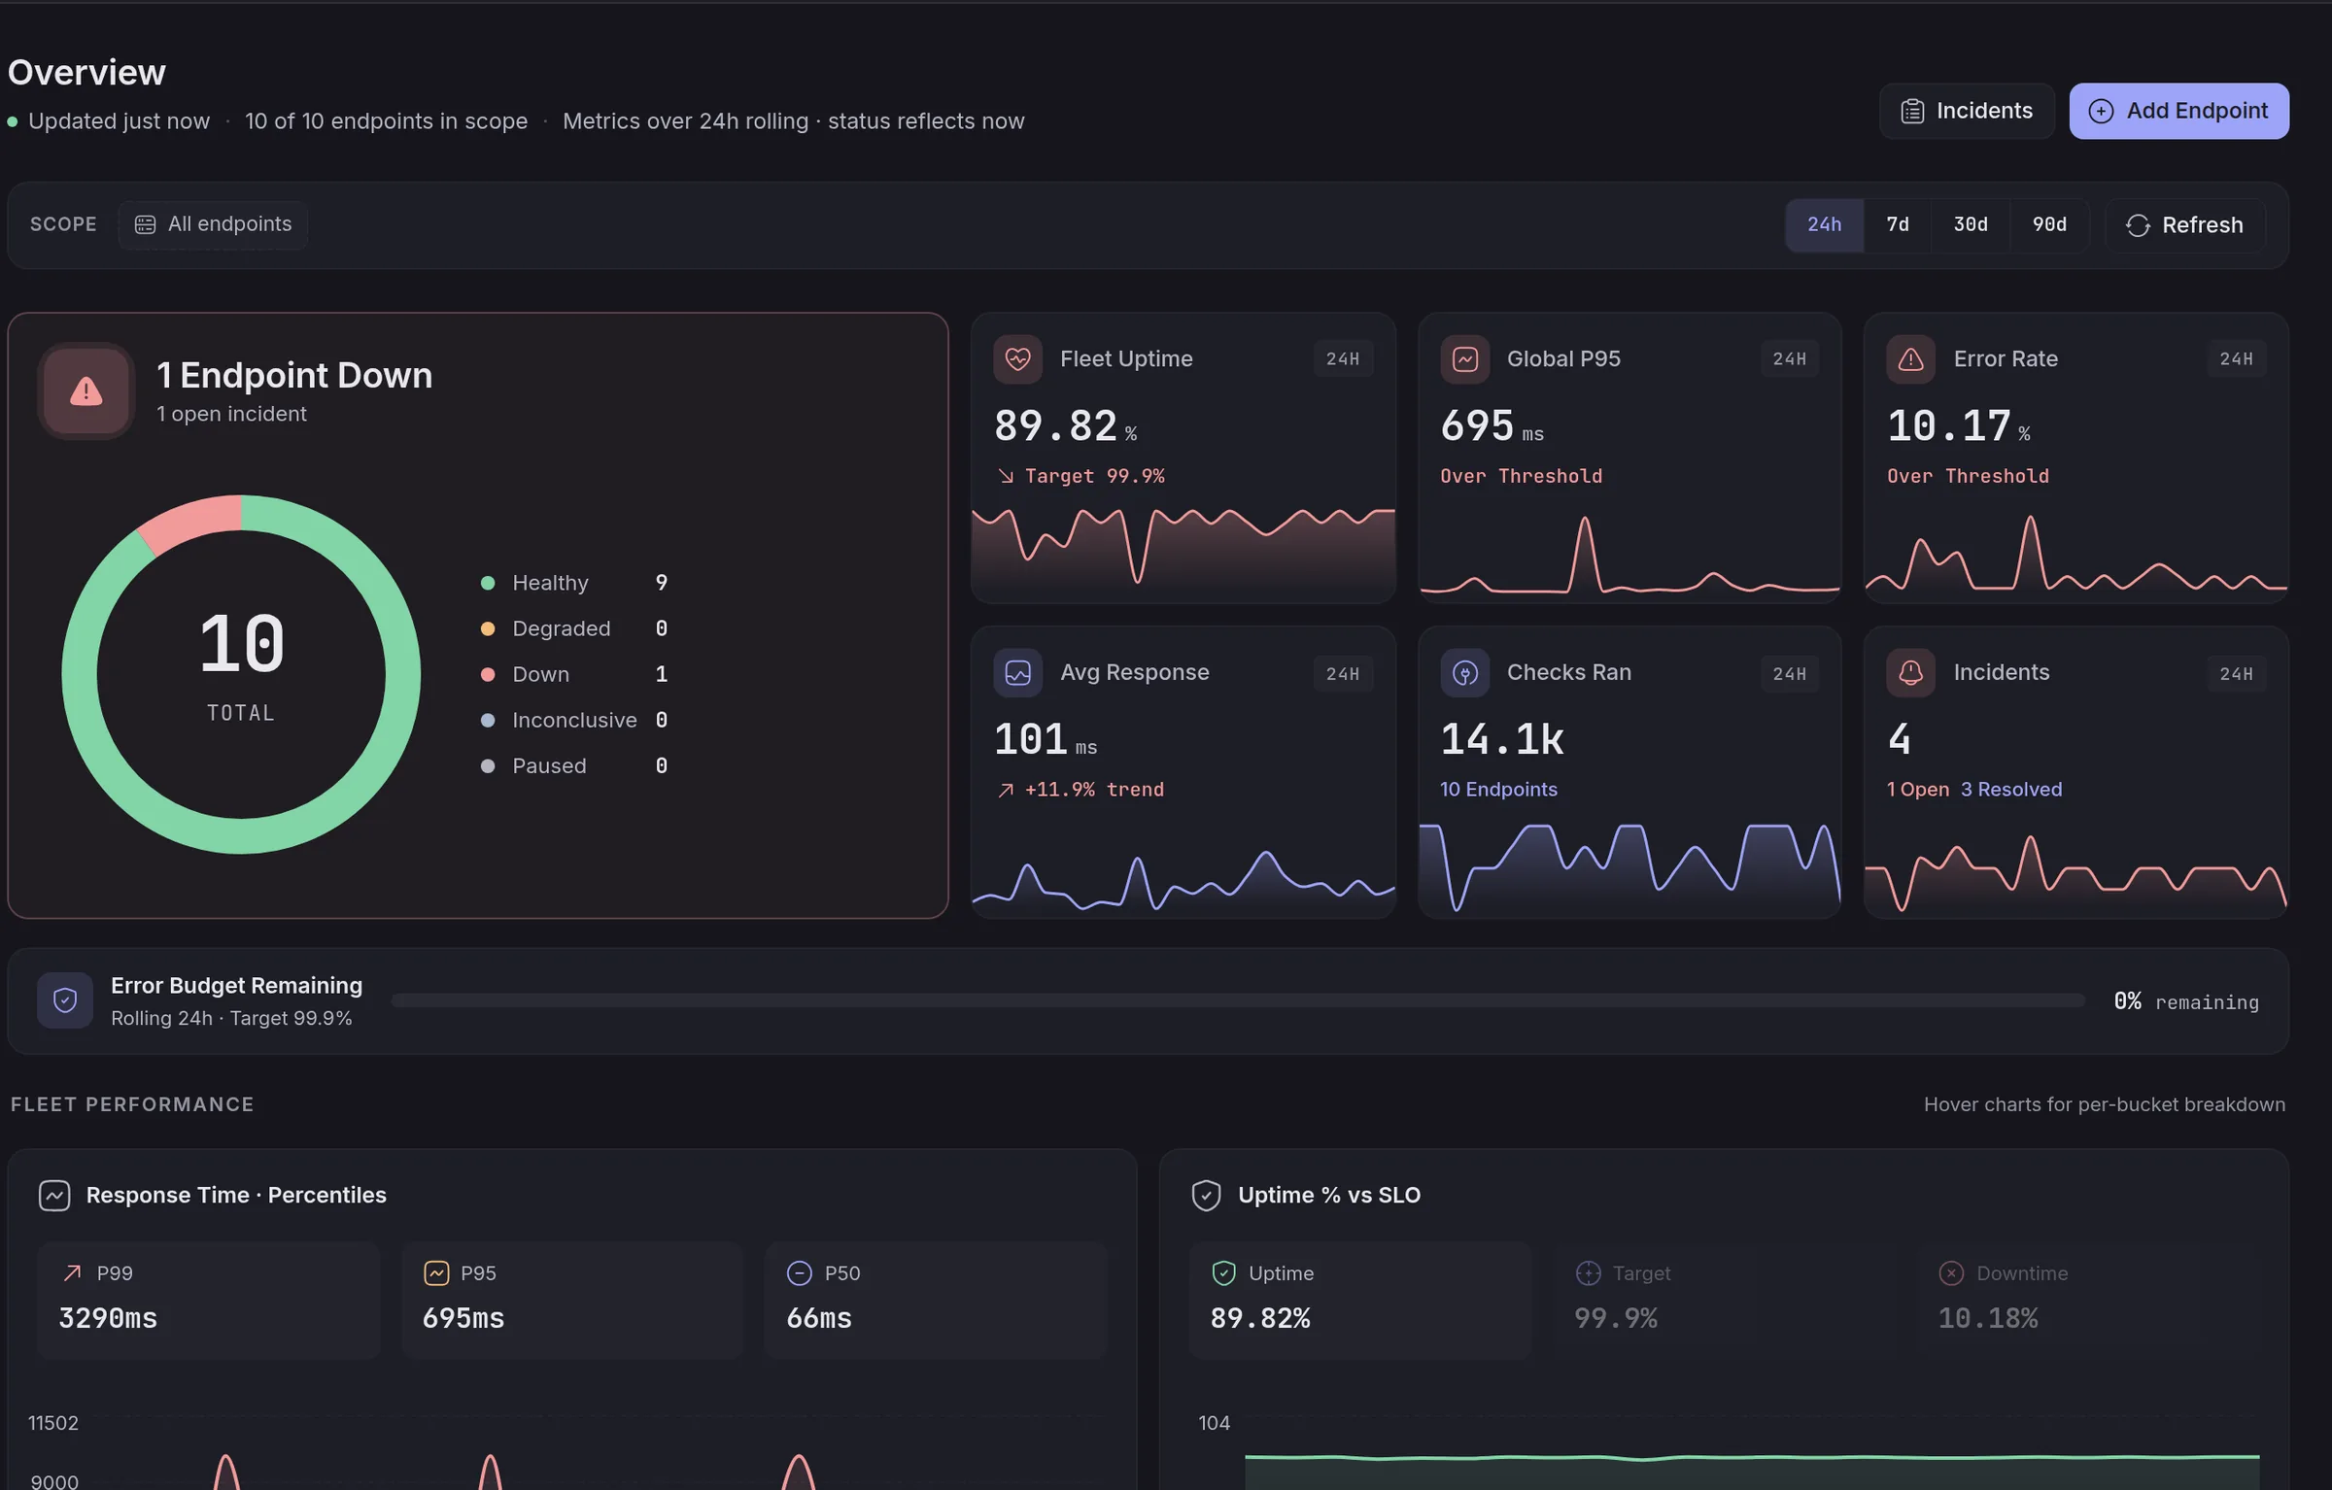Click the Add Endpoint button

pyautogui.click(x=2178, y=112)
